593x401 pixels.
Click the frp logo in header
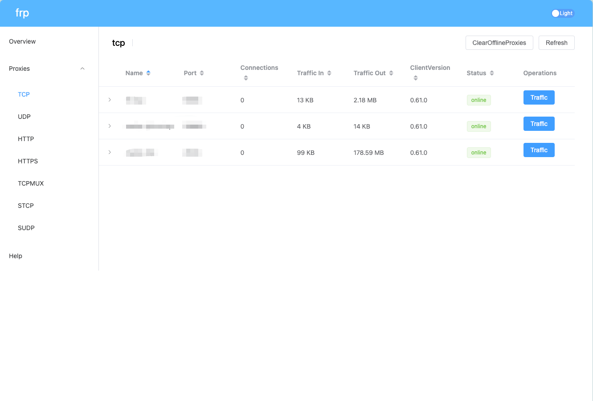22,13
